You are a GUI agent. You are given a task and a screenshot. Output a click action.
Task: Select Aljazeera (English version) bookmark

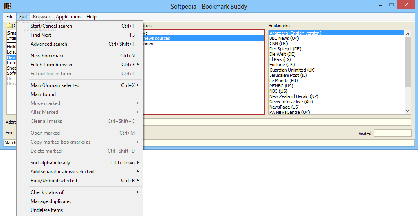tap(337, 33)
